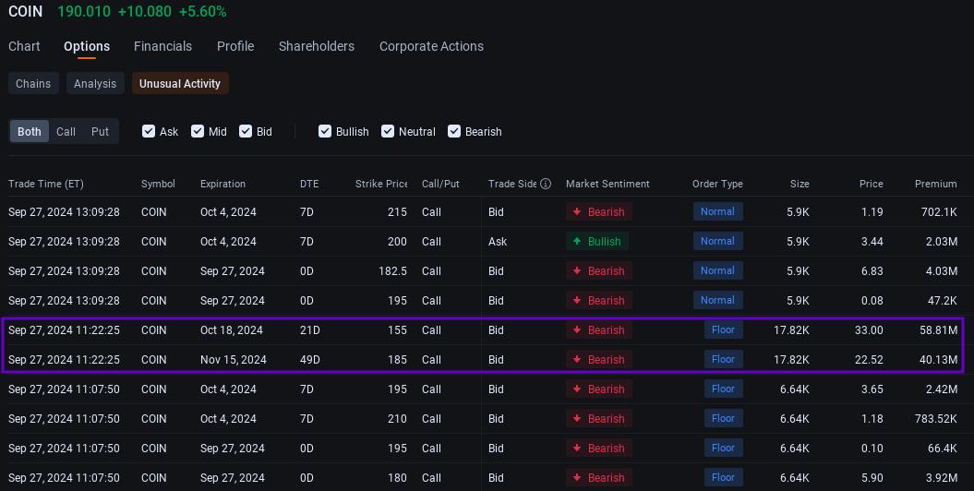Click the Ask trade side cell
Viewport: 974px width, 491px height.
click(498, 242)
